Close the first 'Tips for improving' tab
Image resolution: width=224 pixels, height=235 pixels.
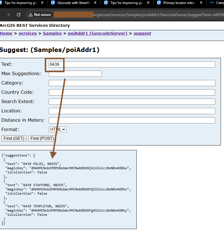tap(42, 3)
